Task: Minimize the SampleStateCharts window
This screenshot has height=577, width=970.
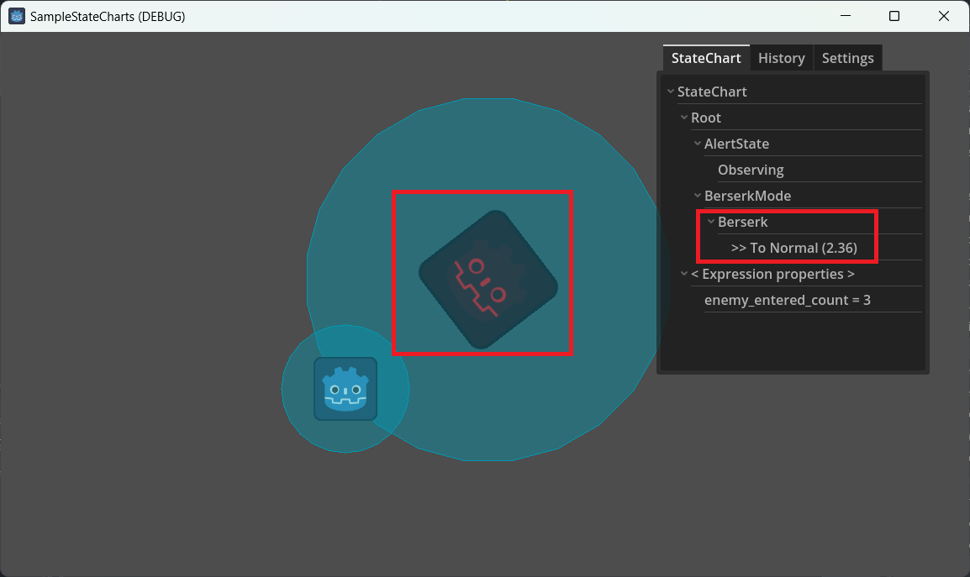Action: (846, 16)
